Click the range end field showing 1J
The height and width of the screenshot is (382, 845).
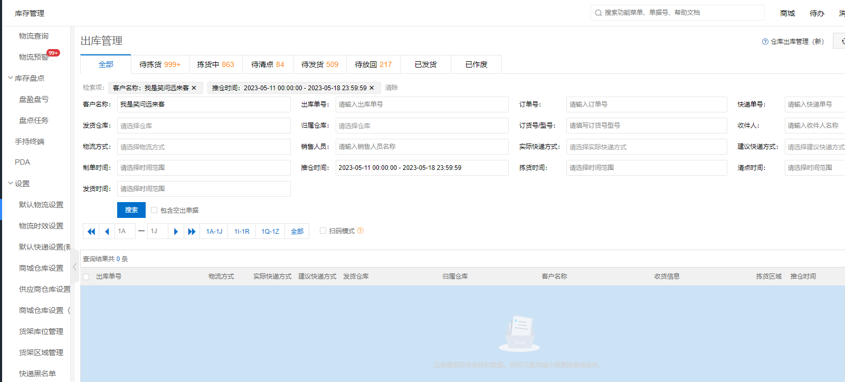(x=158, y=231)
